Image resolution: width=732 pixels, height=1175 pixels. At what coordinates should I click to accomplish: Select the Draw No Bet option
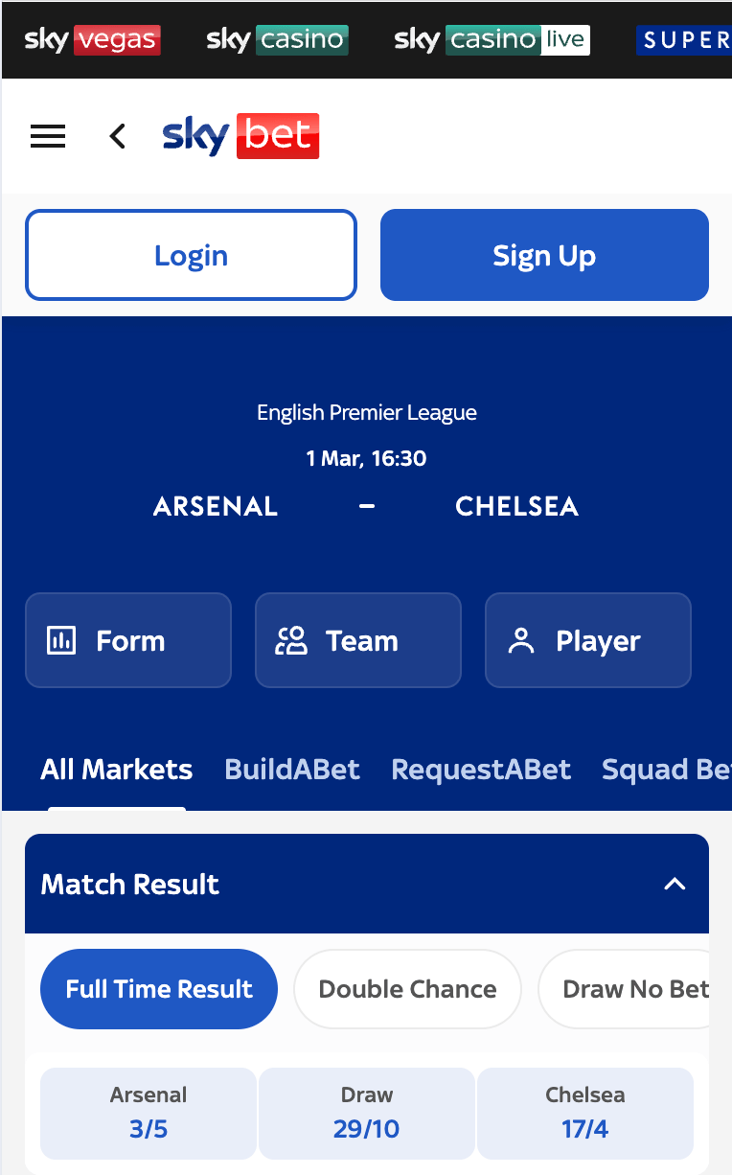[x=632, y=989]
